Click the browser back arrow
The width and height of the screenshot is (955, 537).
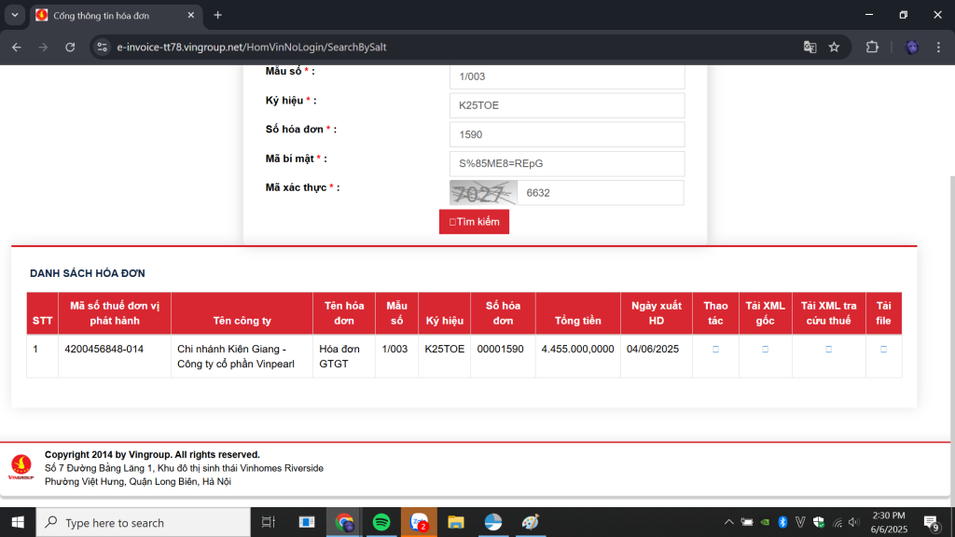click(x=17, y=47)
